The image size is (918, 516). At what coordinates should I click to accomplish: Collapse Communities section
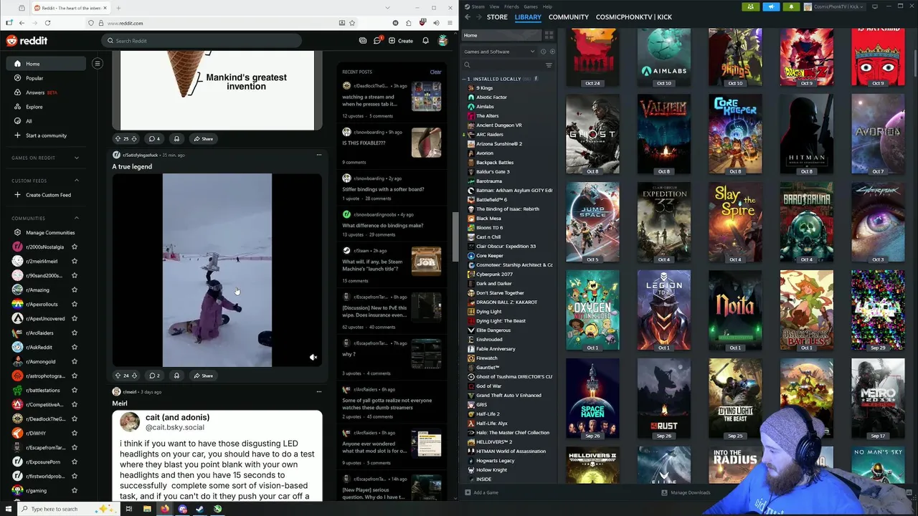point(77,218)
